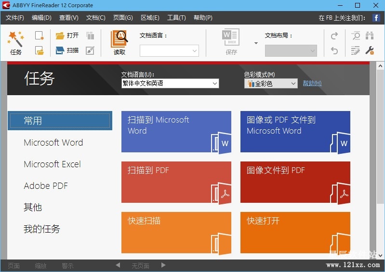Click the 无页面 page indicator
Image resolution: width=385 pixels, height=272 pixels.
click(x=140, y=266)
